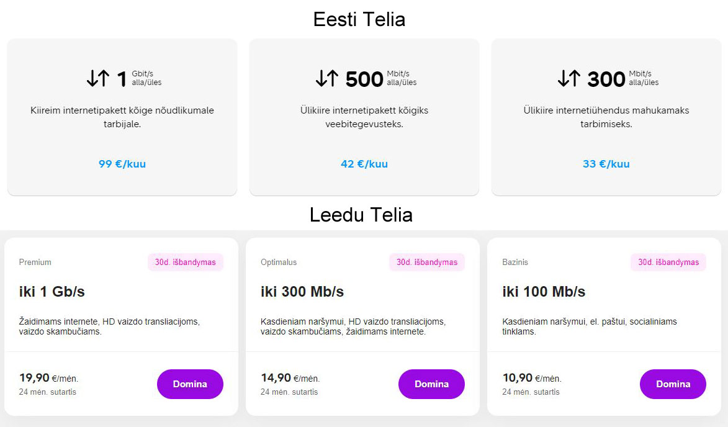Click the 30d. išbandymas badge on Premium
Viewport: 728px width, 427px height.
[185, 263]
